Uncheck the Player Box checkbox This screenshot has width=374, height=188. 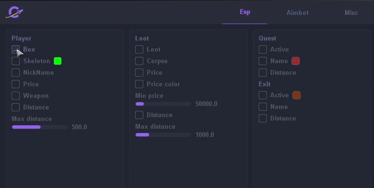point(16,50)
